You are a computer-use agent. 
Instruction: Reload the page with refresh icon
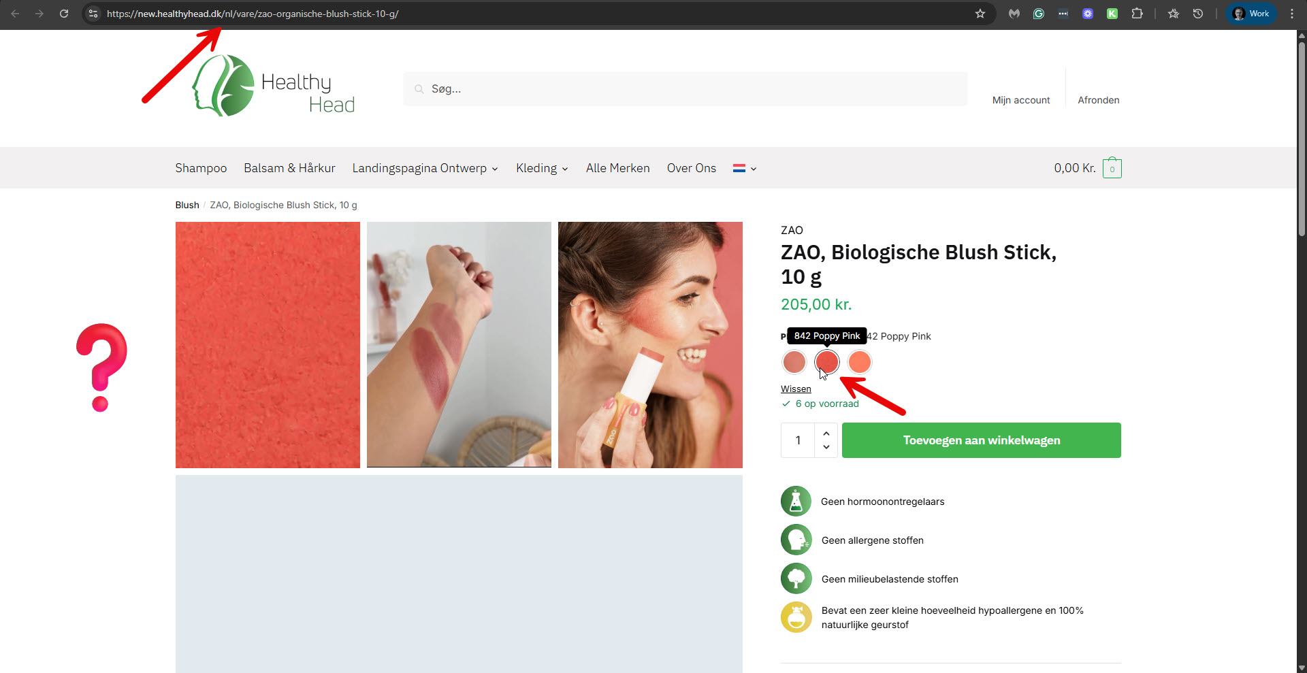[64, 14]
